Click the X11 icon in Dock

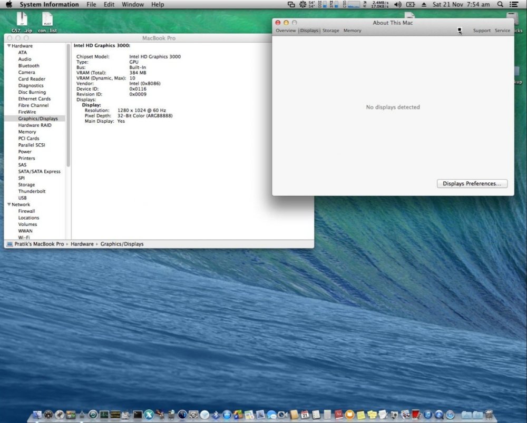[x=149, y=415]
